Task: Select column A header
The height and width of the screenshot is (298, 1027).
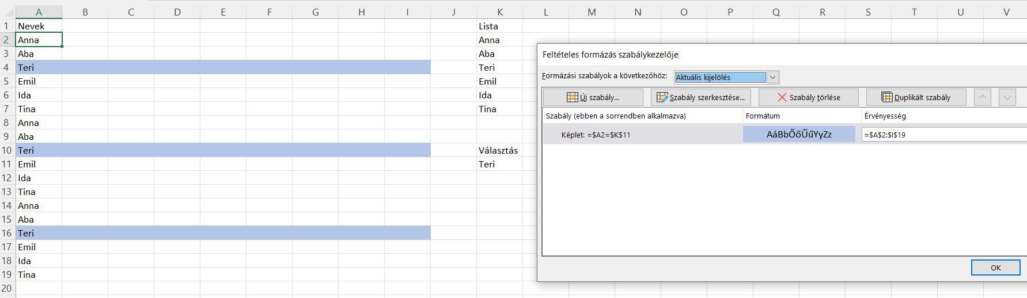Action: pyautogui.click(x=39, y=12)
